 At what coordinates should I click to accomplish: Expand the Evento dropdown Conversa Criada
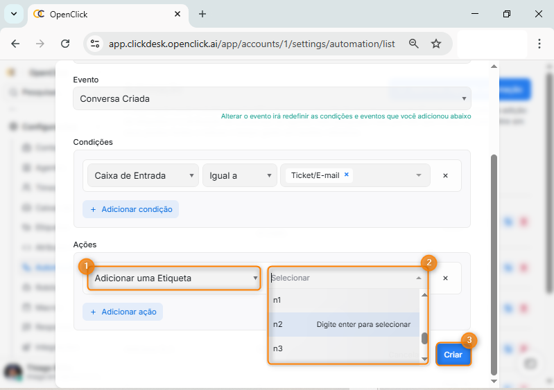(272, 98)
